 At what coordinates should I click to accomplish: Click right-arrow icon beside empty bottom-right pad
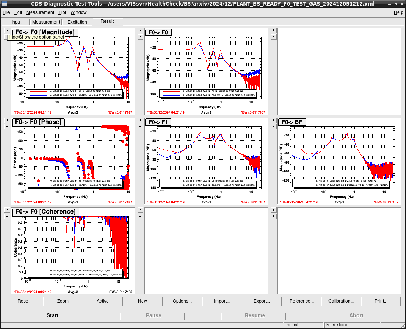[x=274, y=210]
